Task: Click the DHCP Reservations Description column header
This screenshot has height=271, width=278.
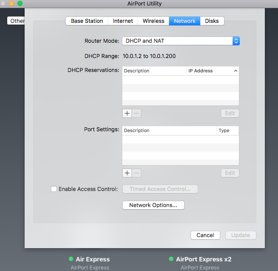Action: click(x=154, y=71)
